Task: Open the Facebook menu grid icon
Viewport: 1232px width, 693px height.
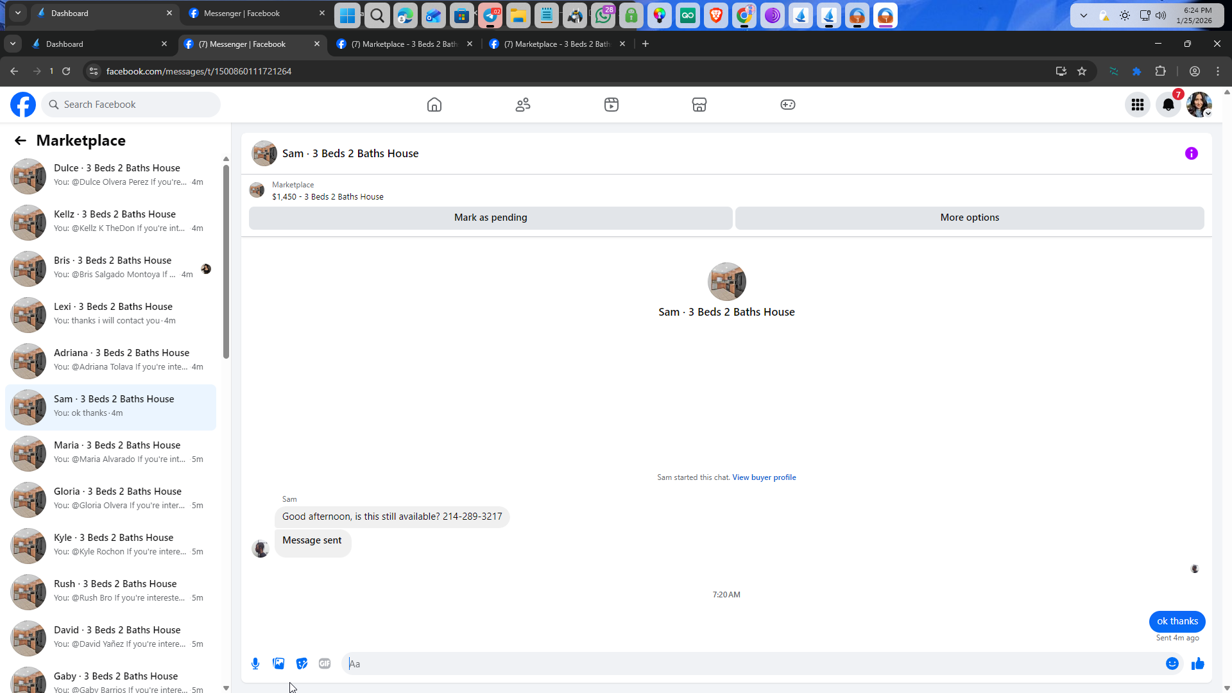Action: pyautogui.click(x=1138, y=105)
